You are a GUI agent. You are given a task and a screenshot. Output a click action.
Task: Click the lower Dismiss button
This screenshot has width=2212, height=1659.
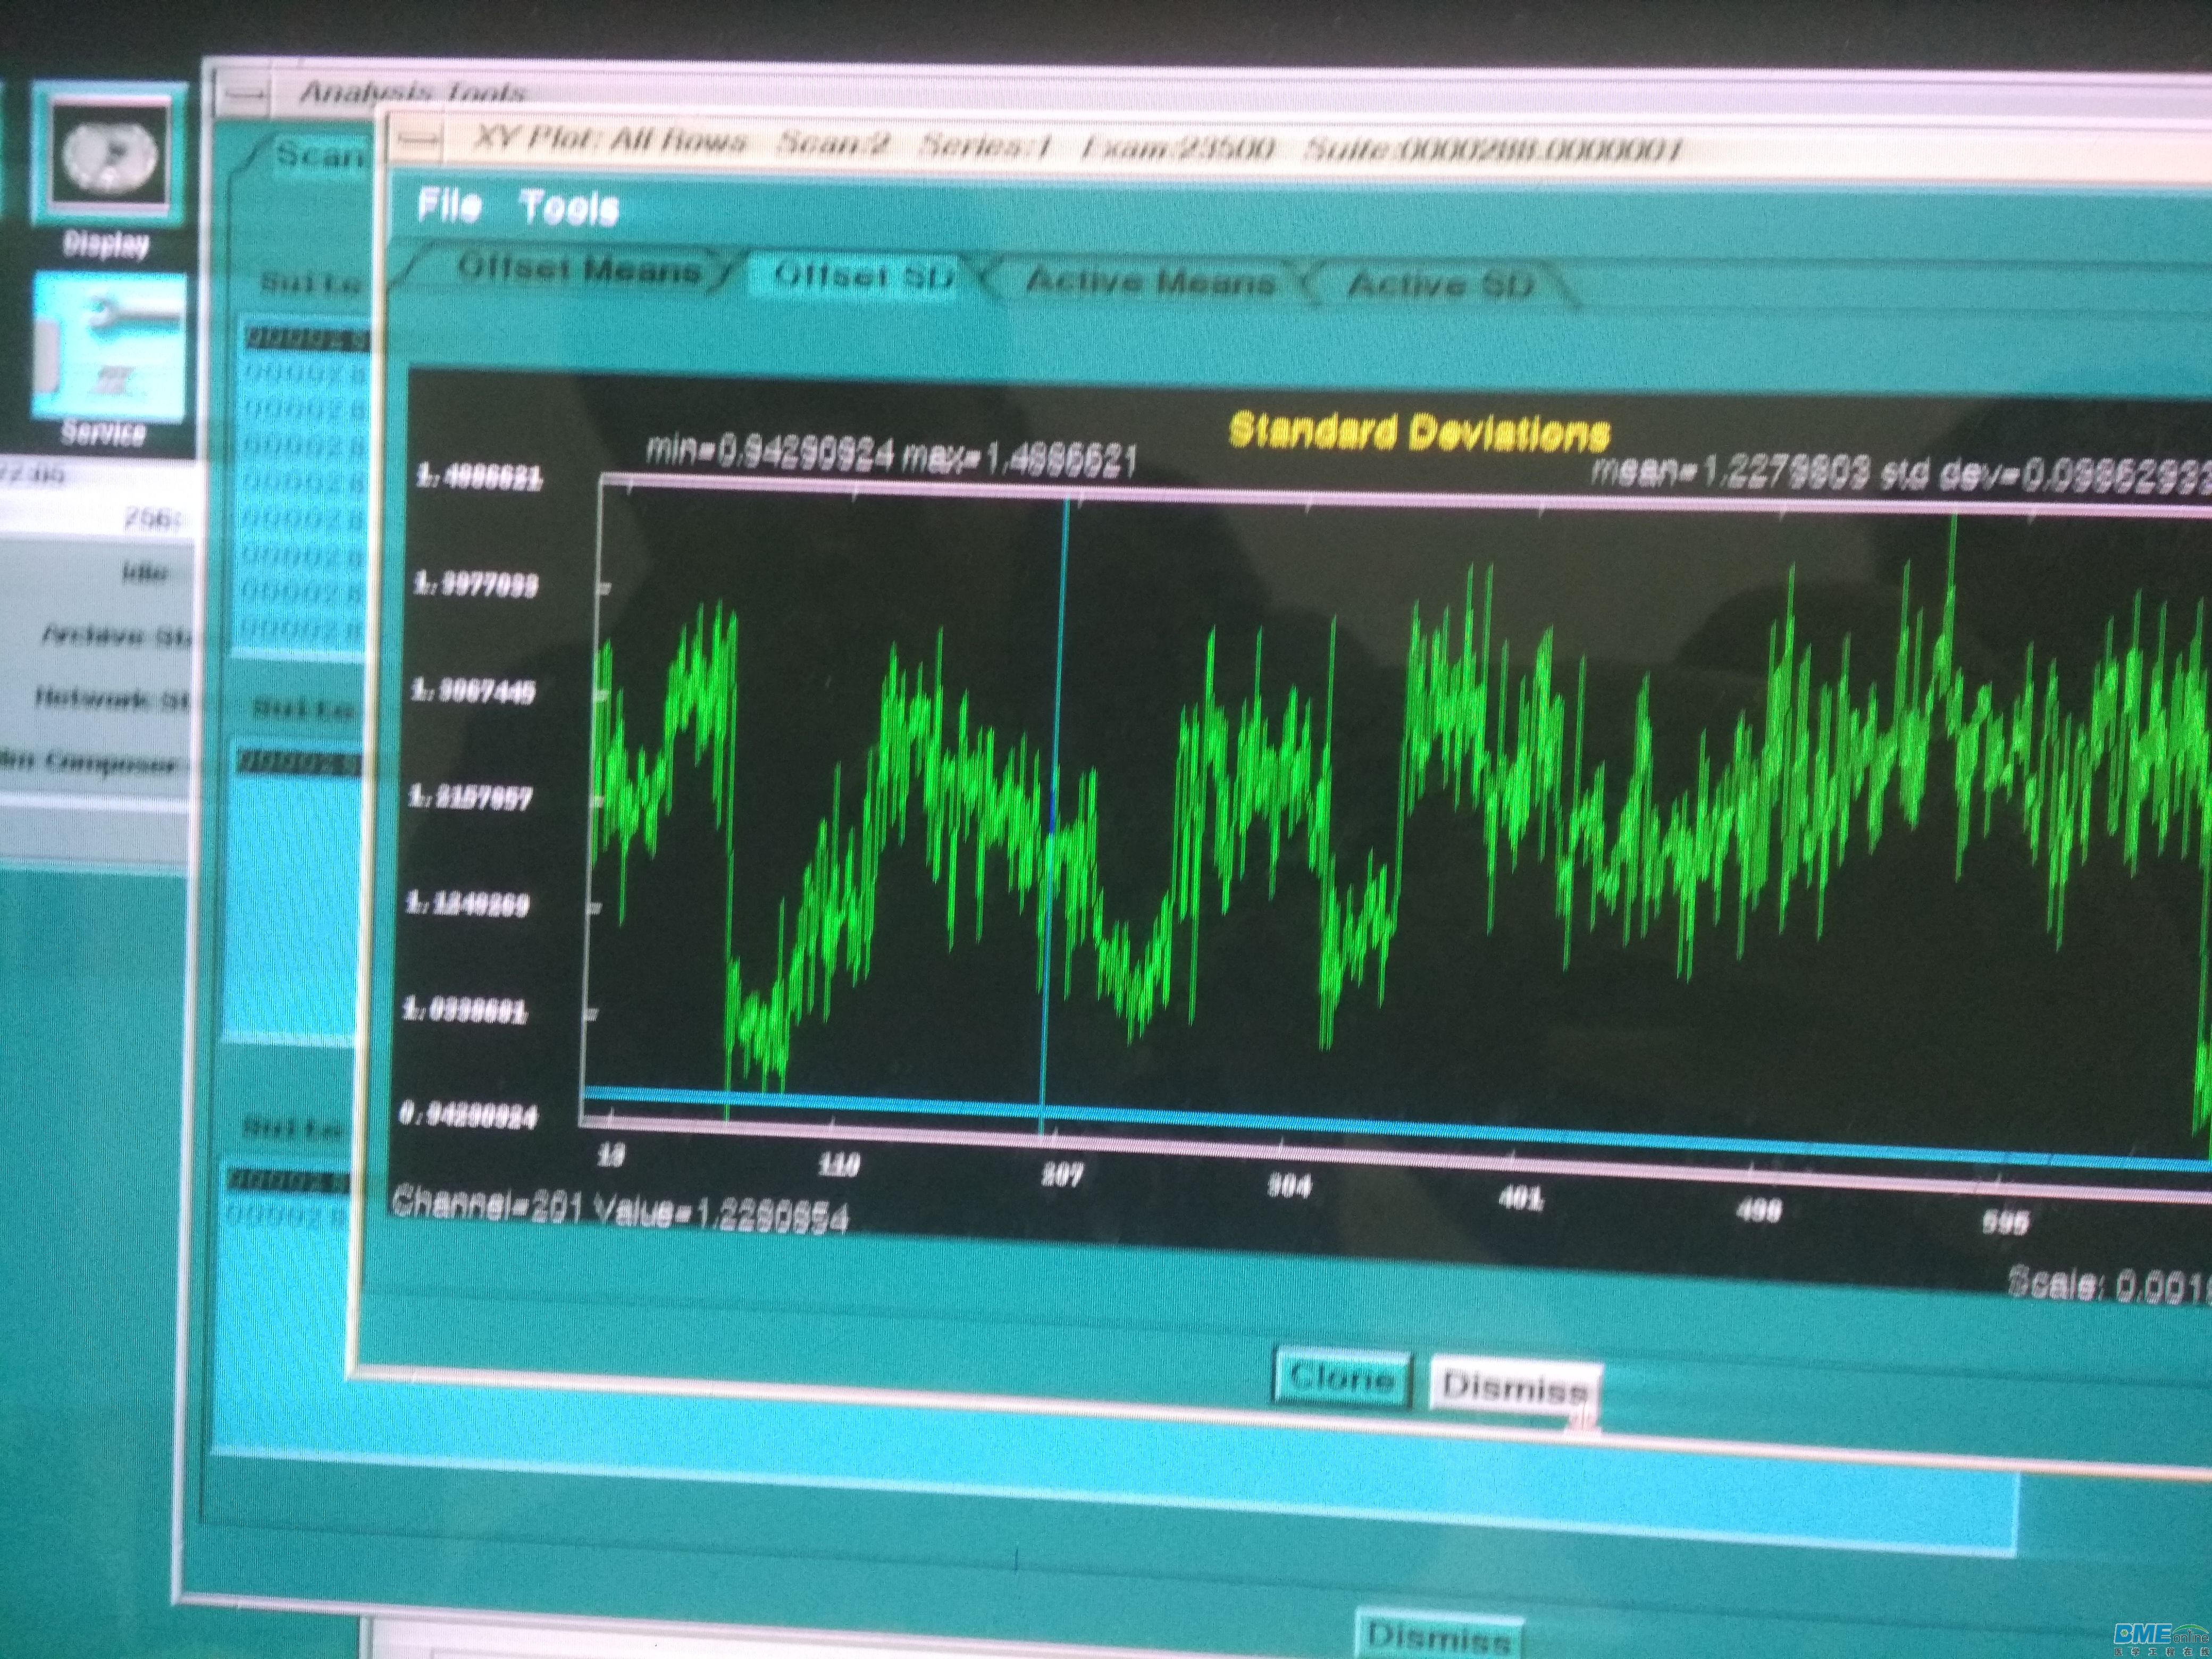(1438, 1637)
